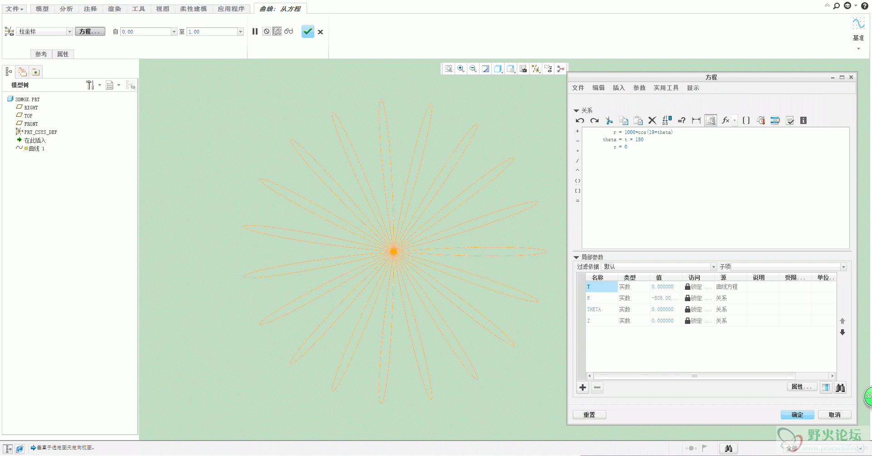This screenshot has width=872, height=456.
Task: Accept the curve feature with green checkmark
Action: [308, 31]
